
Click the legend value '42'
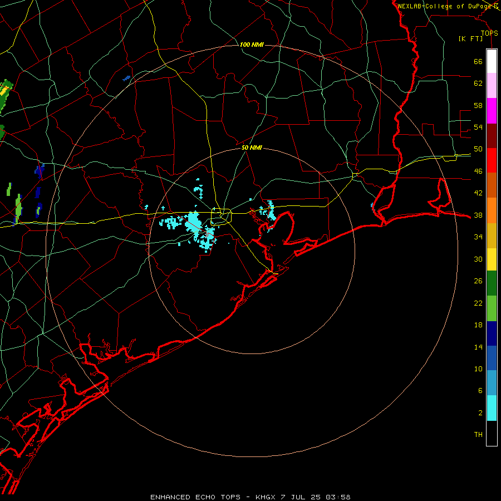click(x=478, y=193)
